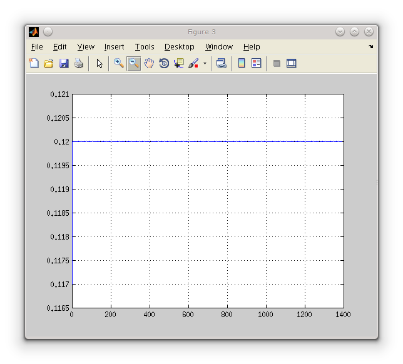Turn off the active Zoom Out tool
This screenshot has width=403, height=364.
pyautogui.click(x=133, y=63)
